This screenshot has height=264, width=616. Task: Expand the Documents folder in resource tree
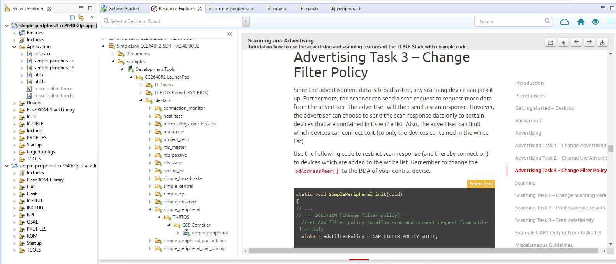[x=113, y=54]
